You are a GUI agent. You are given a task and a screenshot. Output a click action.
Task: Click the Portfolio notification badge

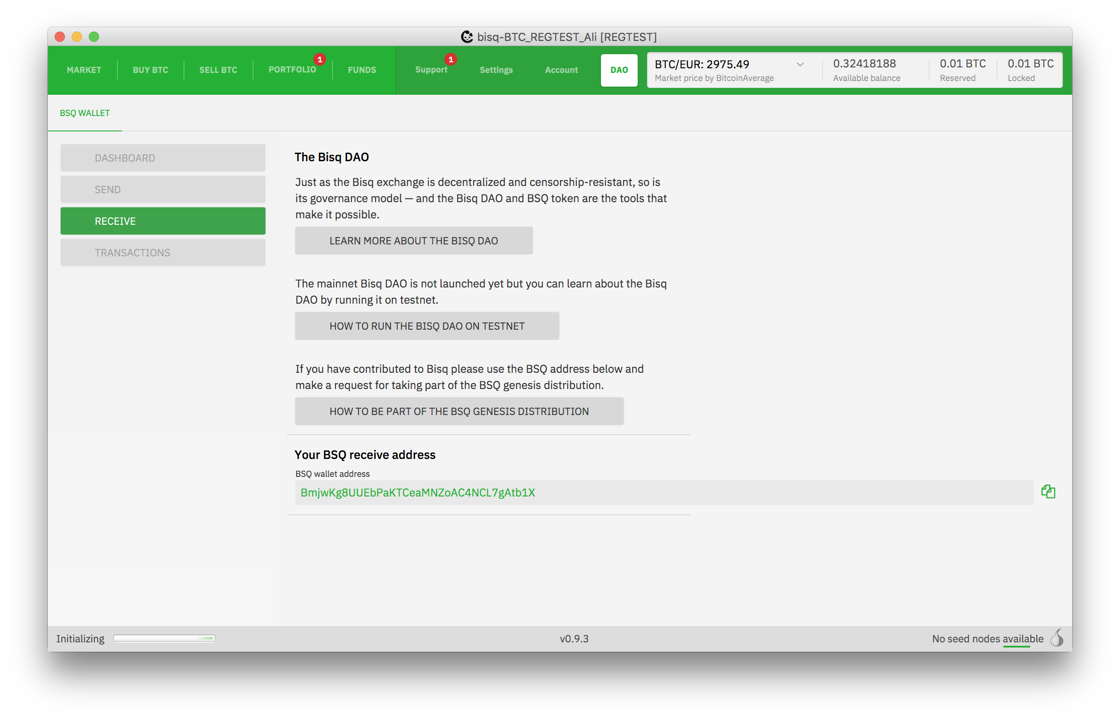tap(320, 59)
